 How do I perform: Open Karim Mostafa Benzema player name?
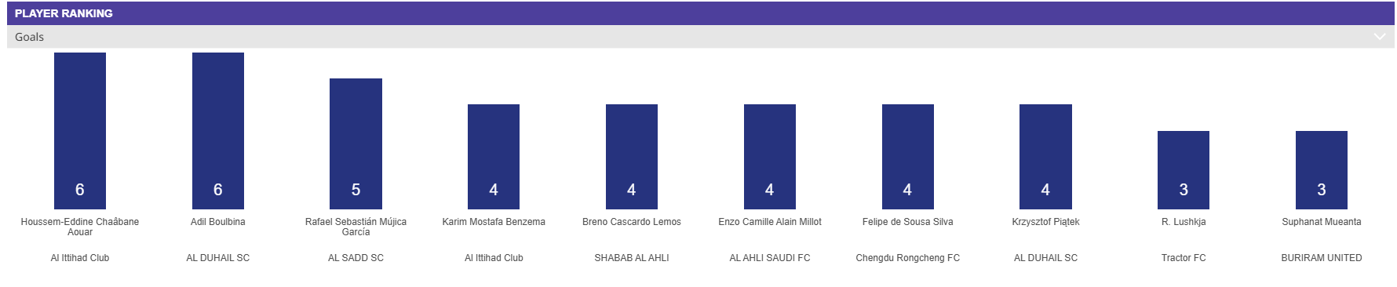point(494,222)
